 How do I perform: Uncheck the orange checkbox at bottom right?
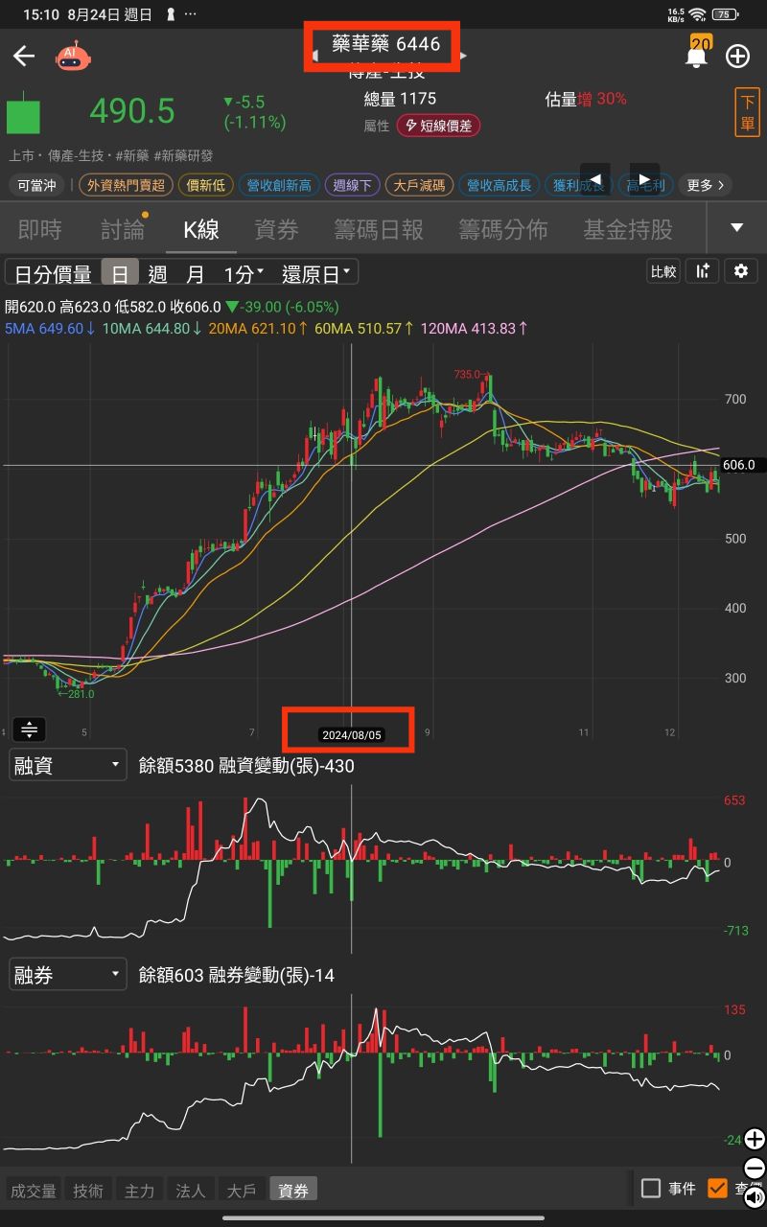point(717,1189)
